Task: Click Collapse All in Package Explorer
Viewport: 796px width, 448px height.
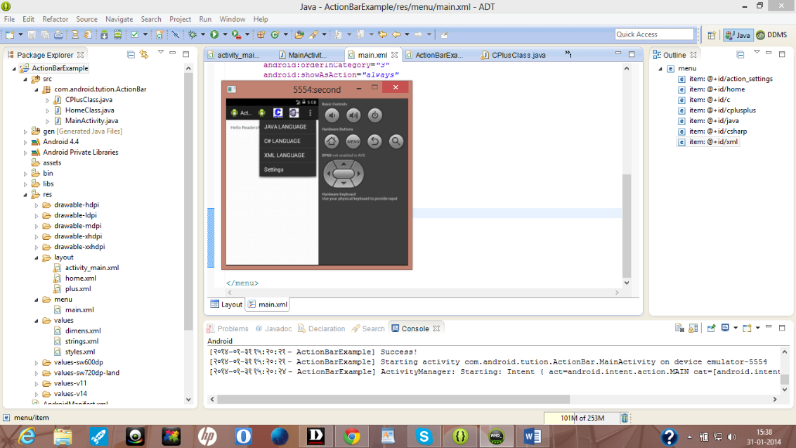Action: (131, 54)
